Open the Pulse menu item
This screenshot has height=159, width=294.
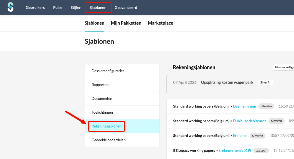58,7
